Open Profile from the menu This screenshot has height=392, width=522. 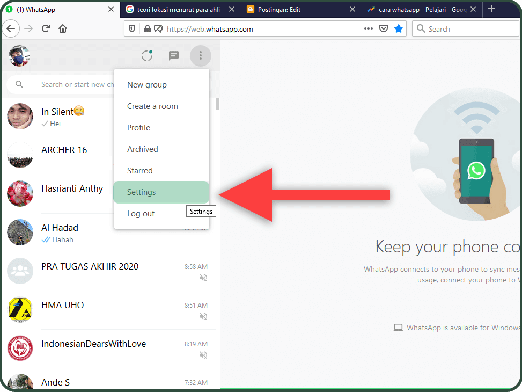click(x=161, y=128)
